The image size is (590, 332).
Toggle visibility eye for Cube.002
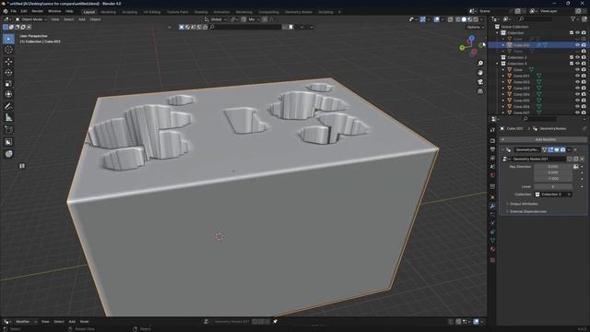[578, 45]
